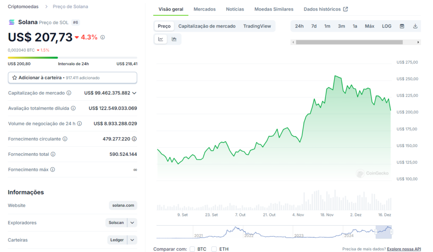Open info icon next to 479.277.220 value
Image resolution: width=433 pixels, height=252 pixels.
(134, 139)
